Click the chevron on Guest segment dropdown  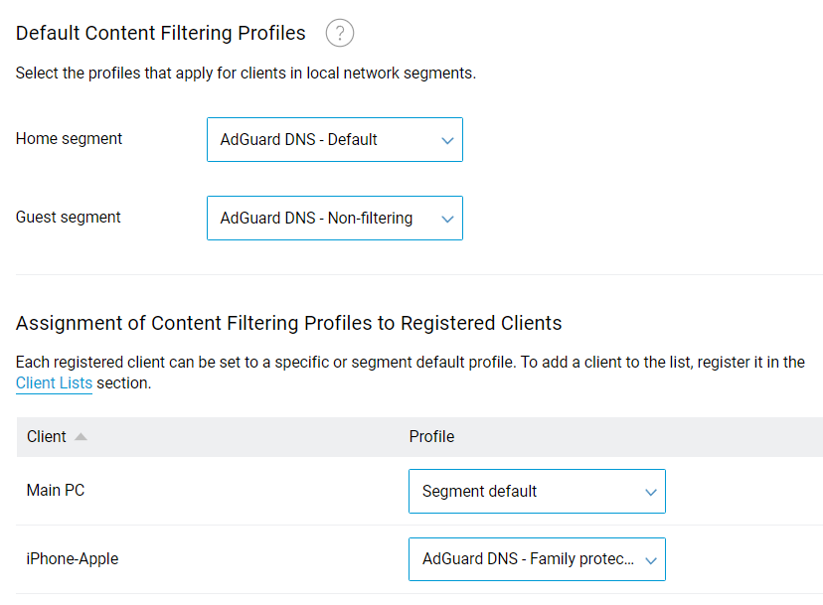[x=446, y=218]
